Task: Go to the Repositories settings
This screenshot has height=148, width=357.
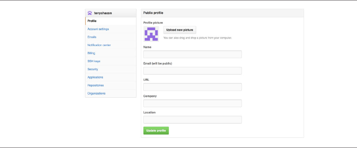Action: coord(96,85)
